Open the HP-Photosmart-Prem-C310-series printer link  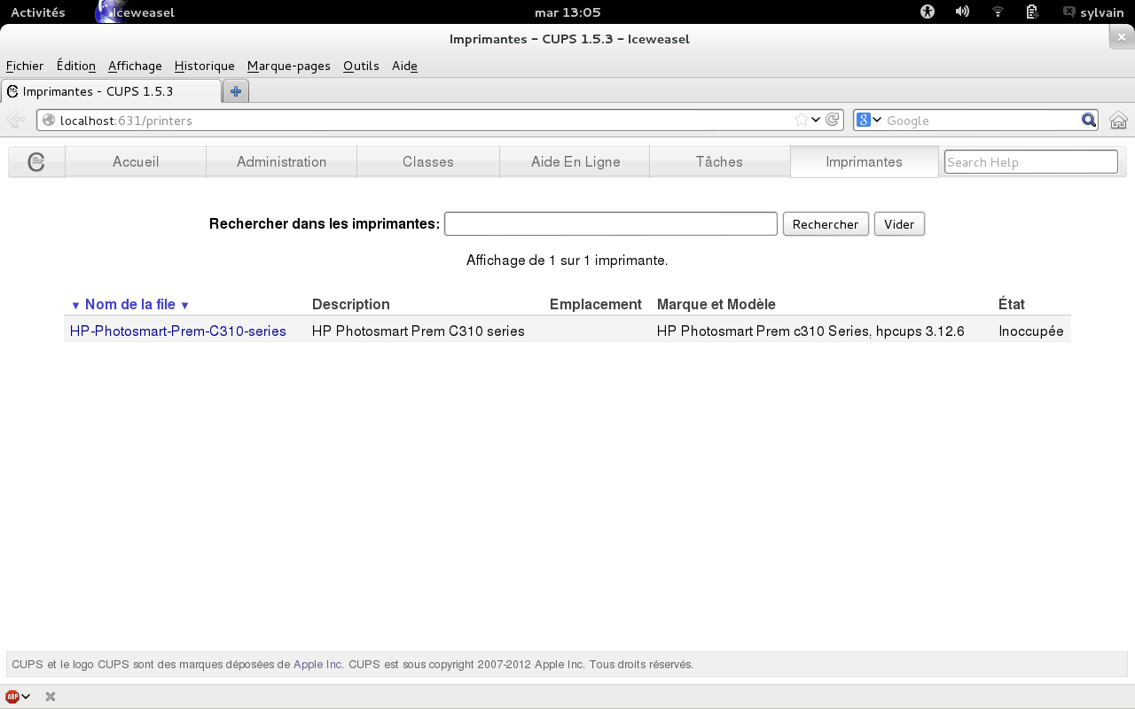click(178, 331)
